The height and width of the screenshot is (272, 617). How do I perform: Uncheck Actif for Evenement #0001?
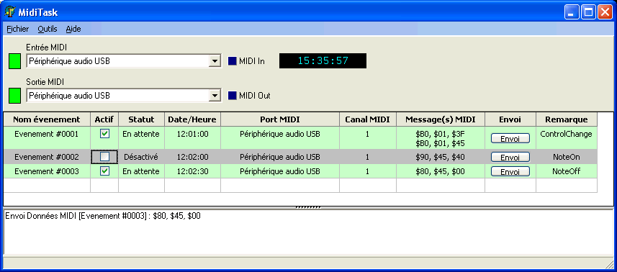pyautogui.click(x=104, y=134)
